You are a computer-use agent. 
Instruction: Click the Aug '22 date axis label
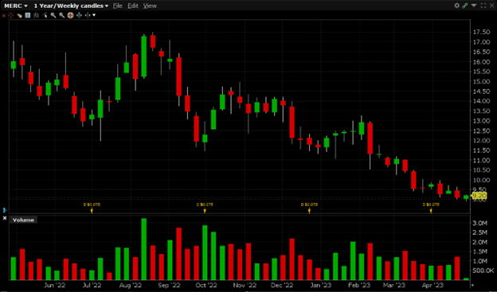click(x=131, y=285)
